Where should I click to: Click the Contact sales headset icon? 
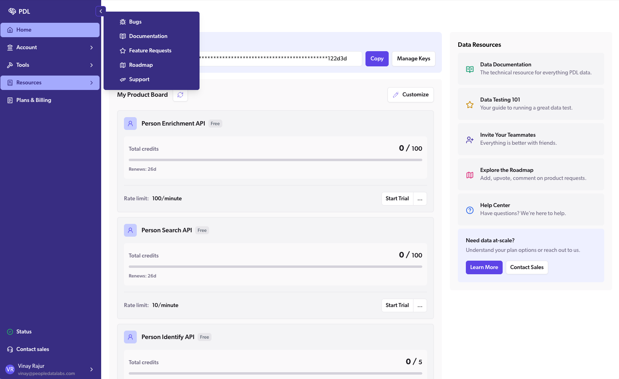[x=10, y=349]
